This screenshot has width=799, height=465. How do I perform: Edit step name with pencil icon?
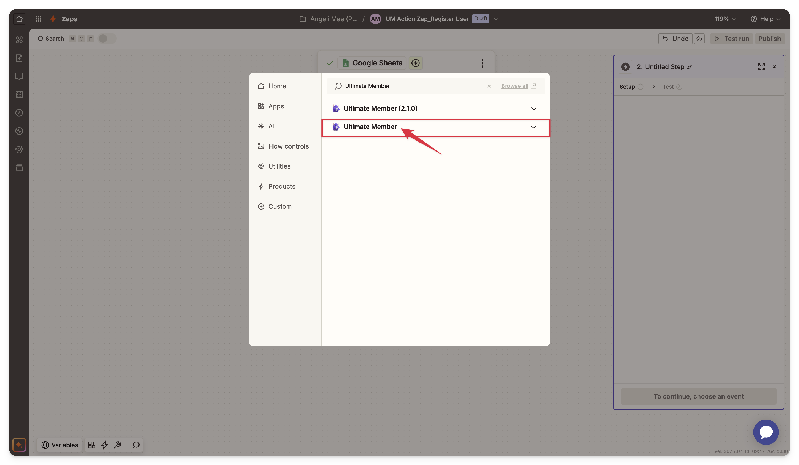pyautogui.click(x=690, y=67)
